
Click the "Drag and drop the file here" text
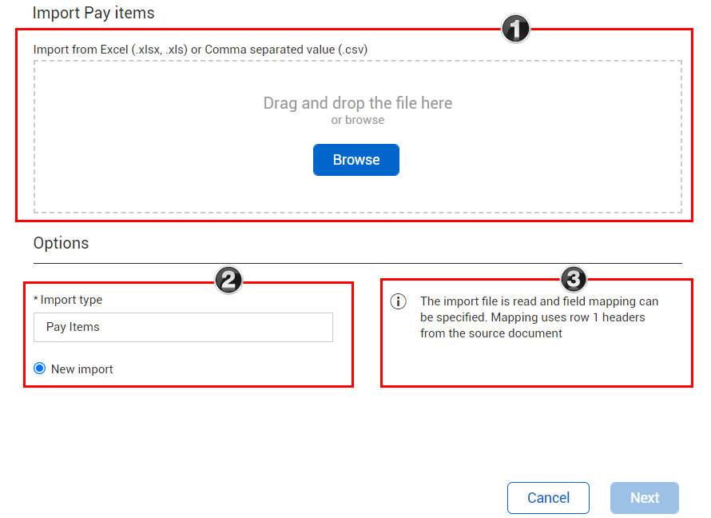point(357,103)
